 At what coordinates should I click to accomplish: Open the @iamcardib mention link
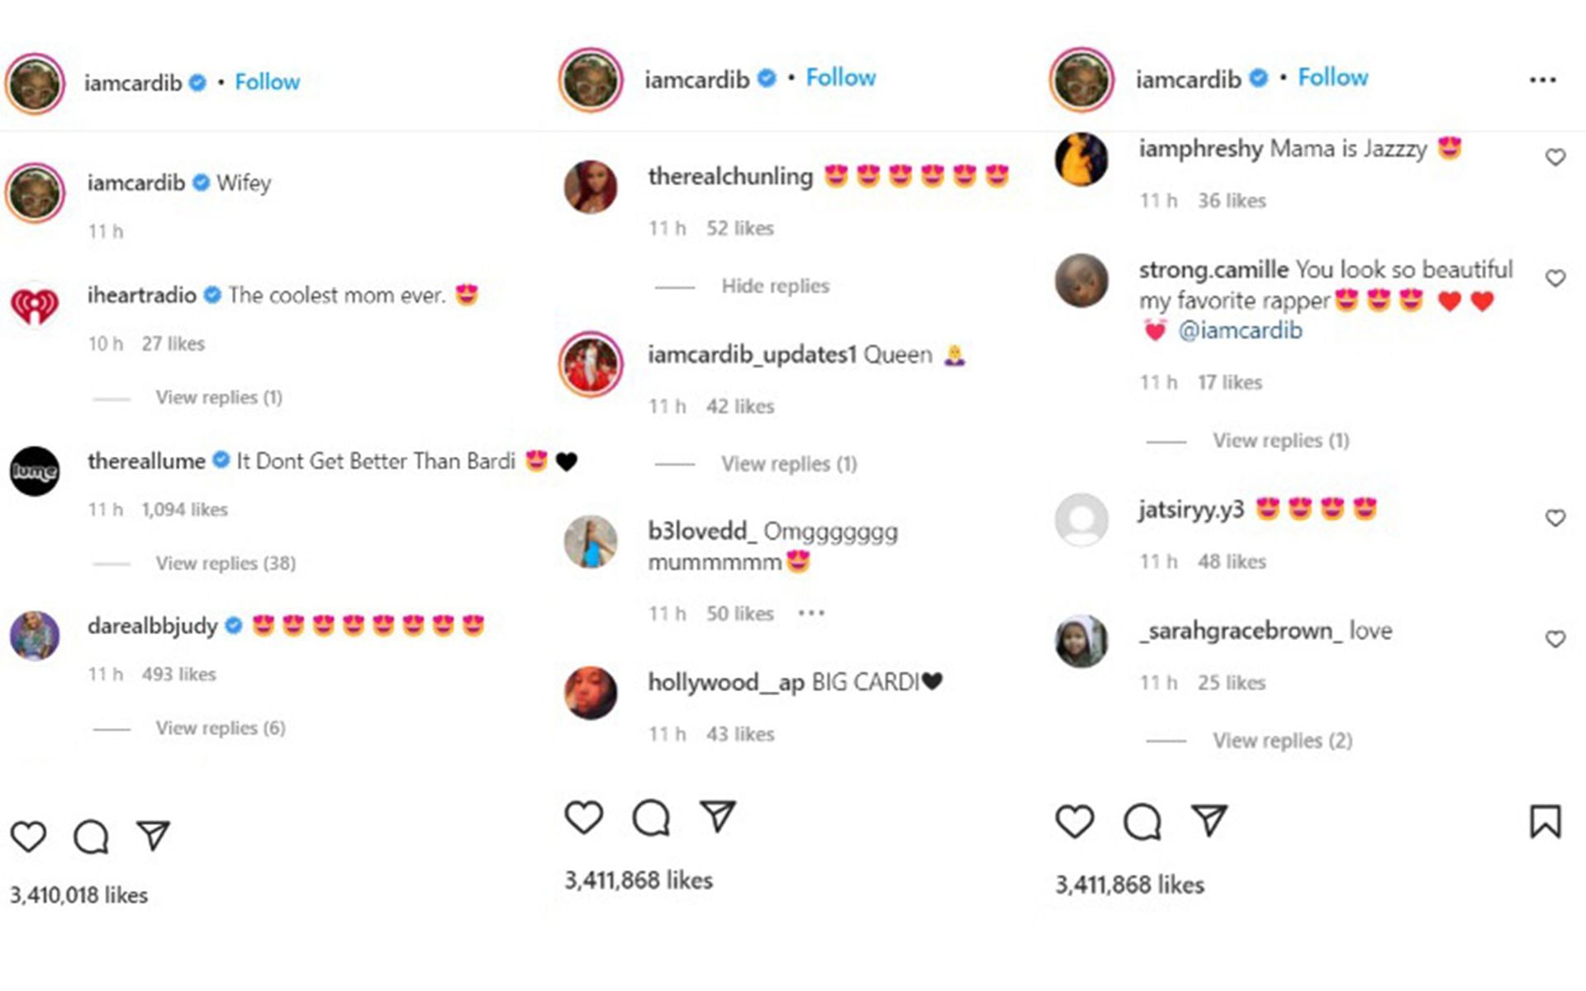point(1240,330)
